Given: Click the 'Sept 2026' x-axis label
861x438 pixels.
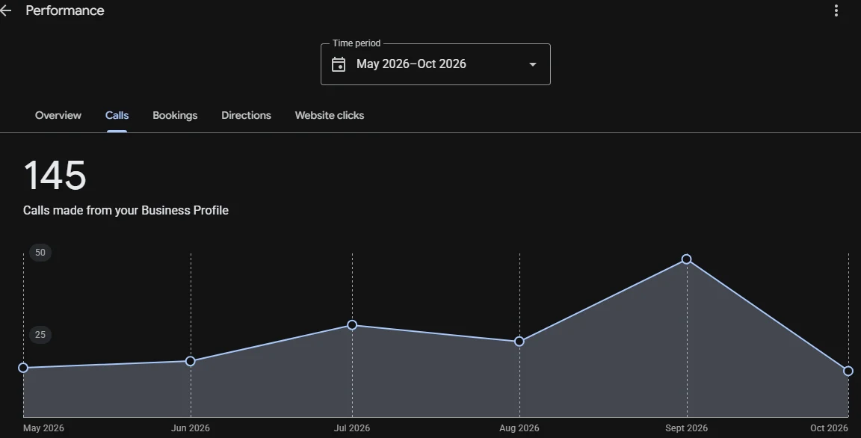Looking at the screenshot, I should click(686, 428).
